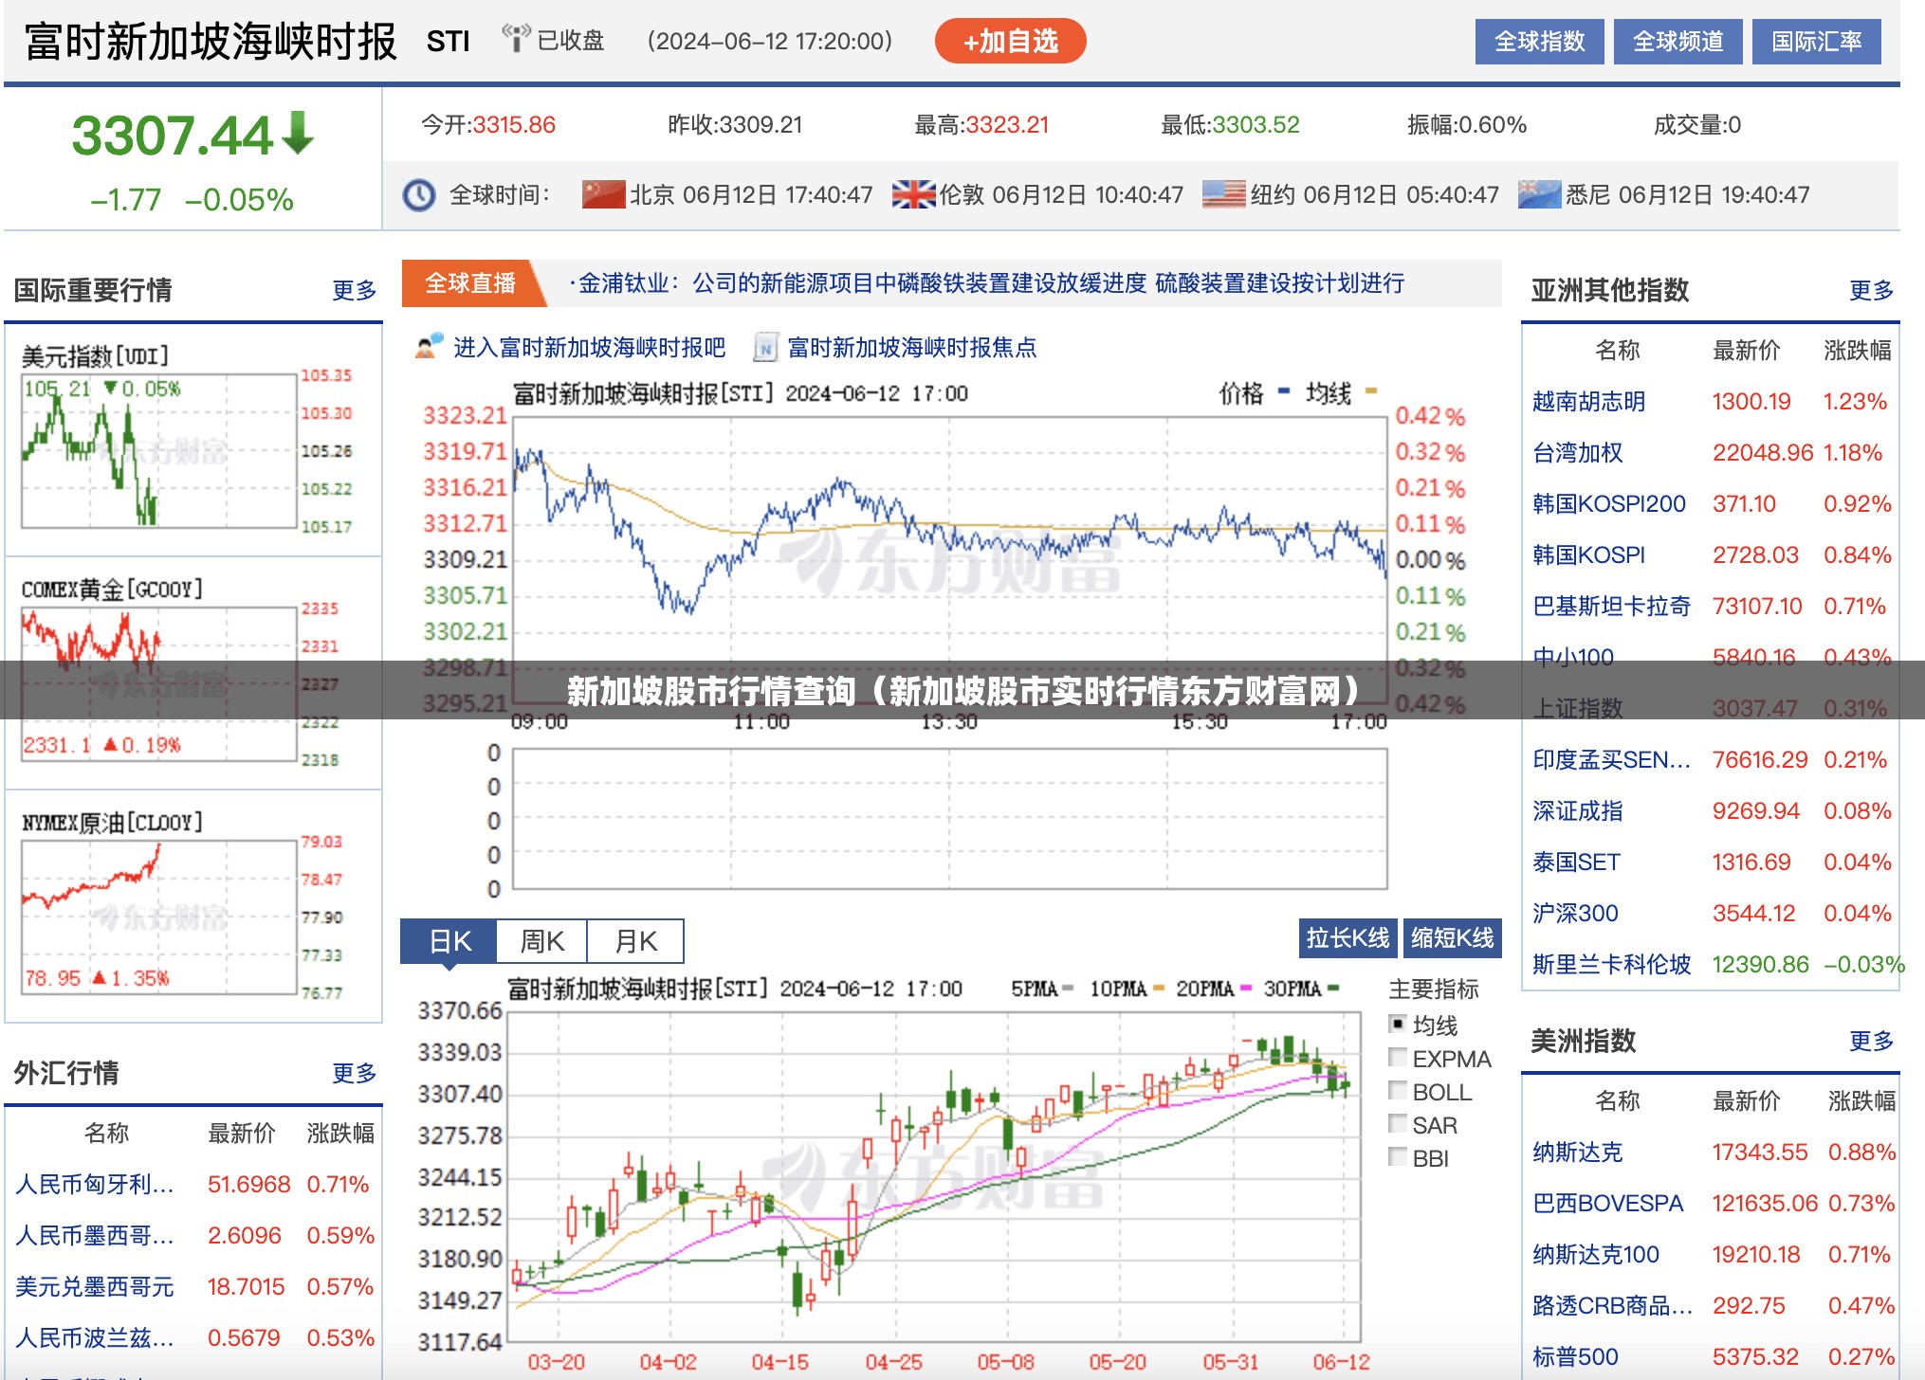This screenshot has height=1380, width=1925.
Task: Click the 价格 blue legend swatch
Action: click(x=1284, y=390)
